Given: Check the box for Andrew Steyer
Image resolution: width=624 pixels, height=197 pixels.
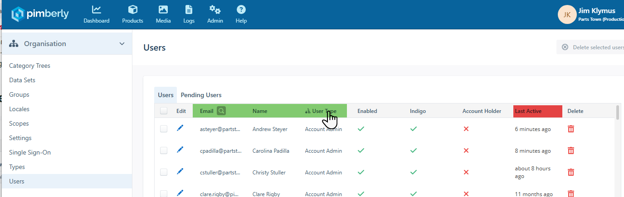Looking at the screenshot, I should [164, 129].
